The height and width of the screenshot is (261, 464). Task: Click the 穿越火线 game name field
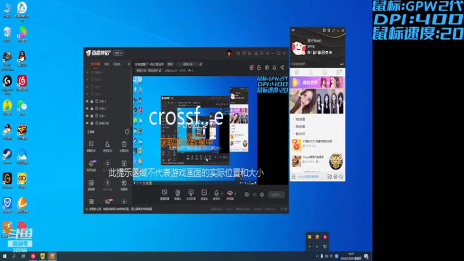(190, 64)
